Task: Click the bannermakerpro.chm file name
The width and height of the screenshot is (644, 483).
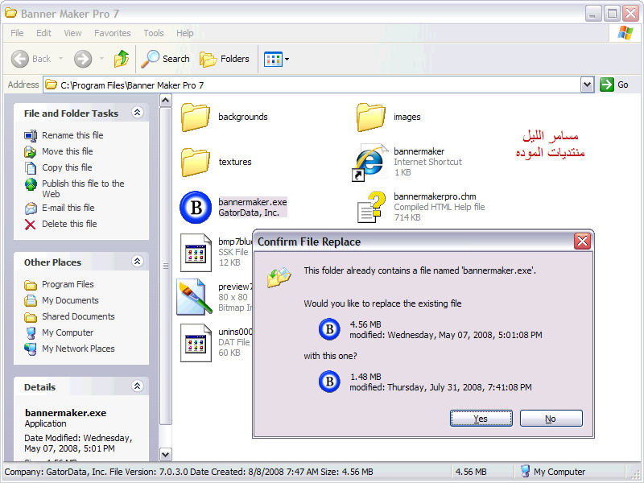Action: (x=435, y=196)
